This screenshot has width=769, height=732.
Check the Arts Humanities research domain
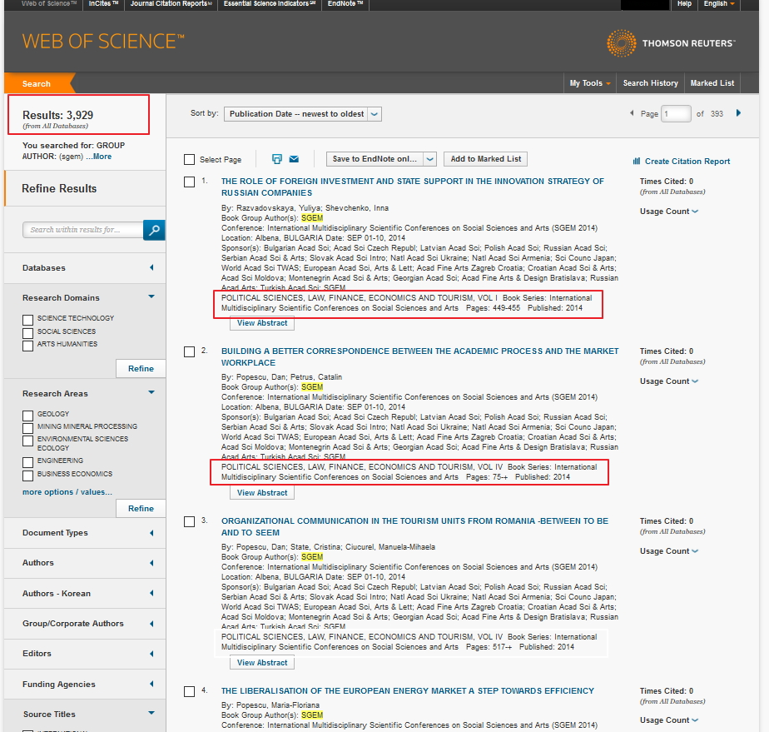[x=28, y=346]
